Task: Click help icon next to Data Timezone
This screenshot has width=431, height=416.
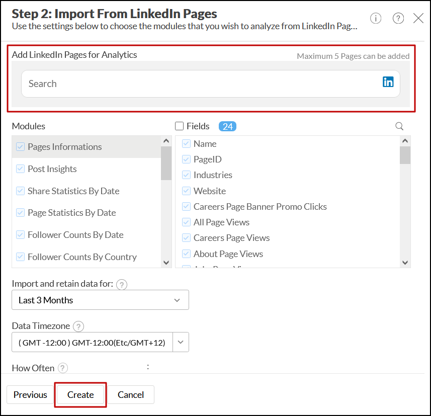Action: (x=78, y=326)
